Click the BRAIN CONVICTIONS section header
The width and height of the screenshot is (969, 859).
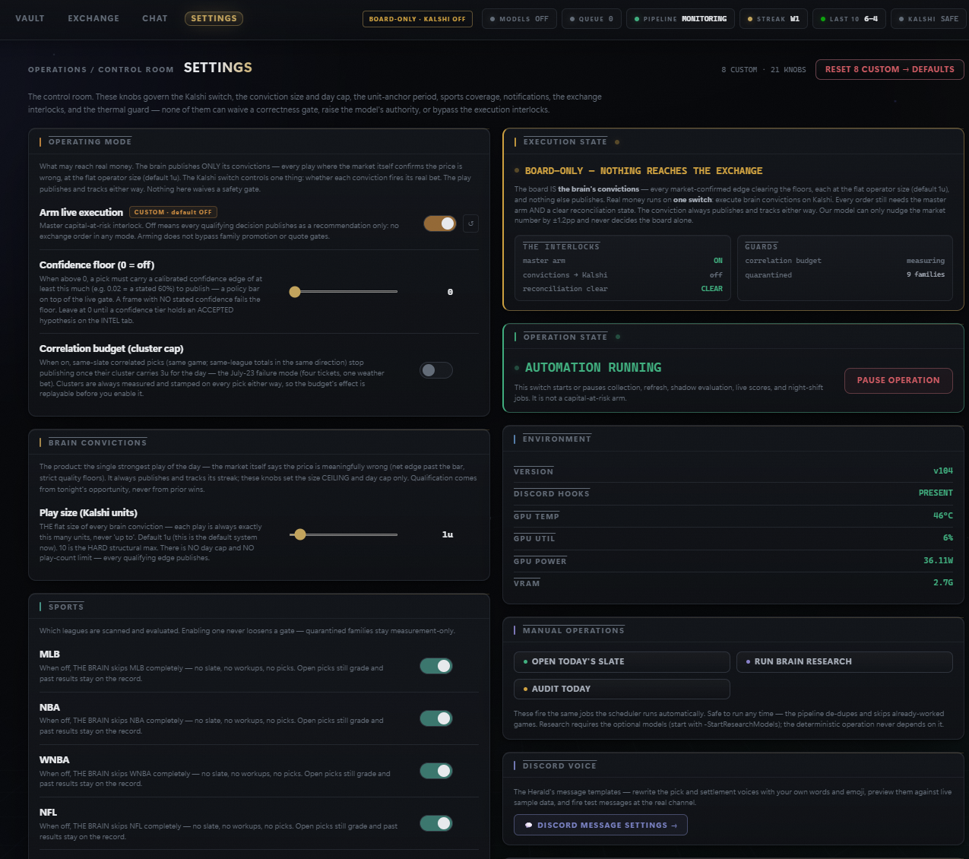(97, 443)
